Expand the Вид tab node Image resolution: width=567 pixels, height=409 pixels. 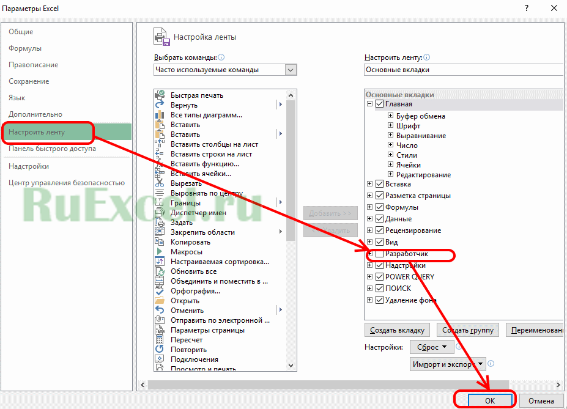pos(369,241)
